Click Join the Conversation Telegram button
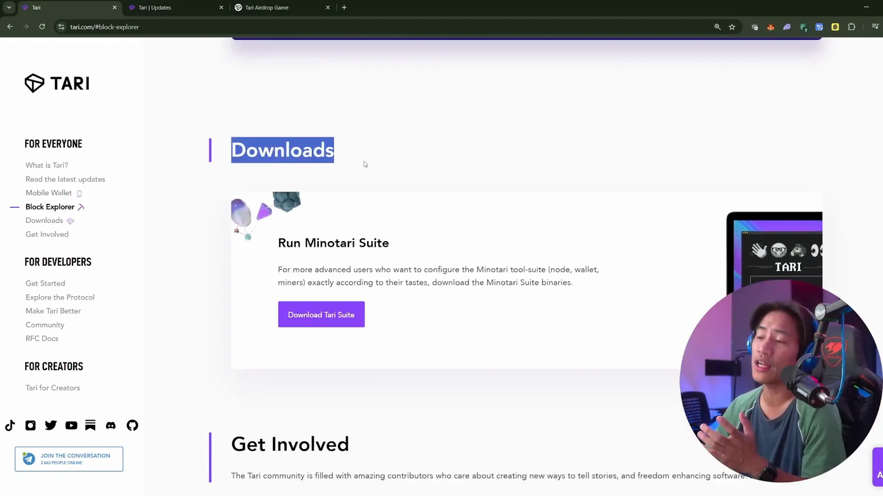 [x=69, y=459]
